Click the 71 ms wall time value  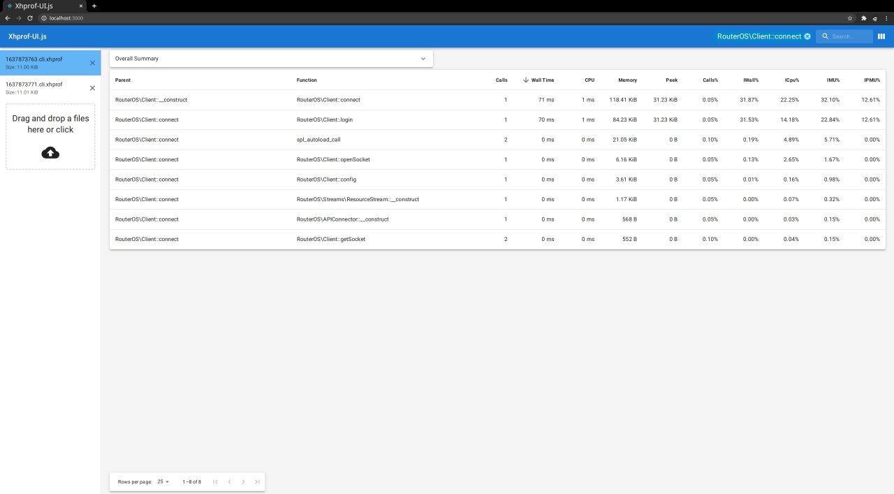pyautogui.click(x=546, y=100)
